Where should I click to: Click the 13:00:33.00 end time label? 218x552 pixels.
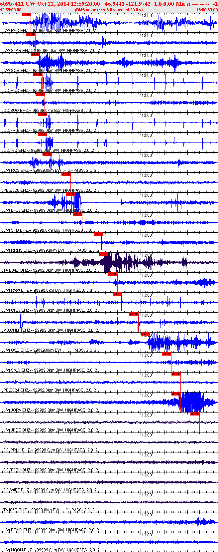tap(207, 10)
